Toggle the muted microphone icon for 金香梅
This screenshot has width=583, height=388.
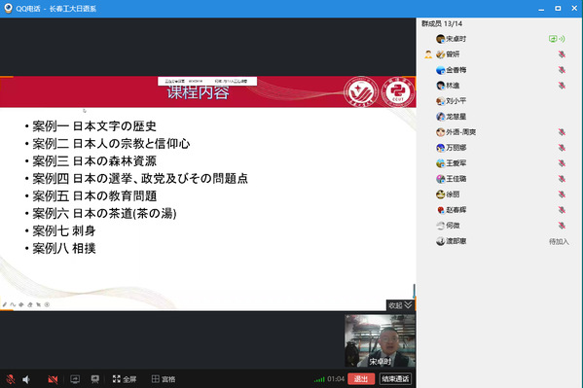point(562,70)
